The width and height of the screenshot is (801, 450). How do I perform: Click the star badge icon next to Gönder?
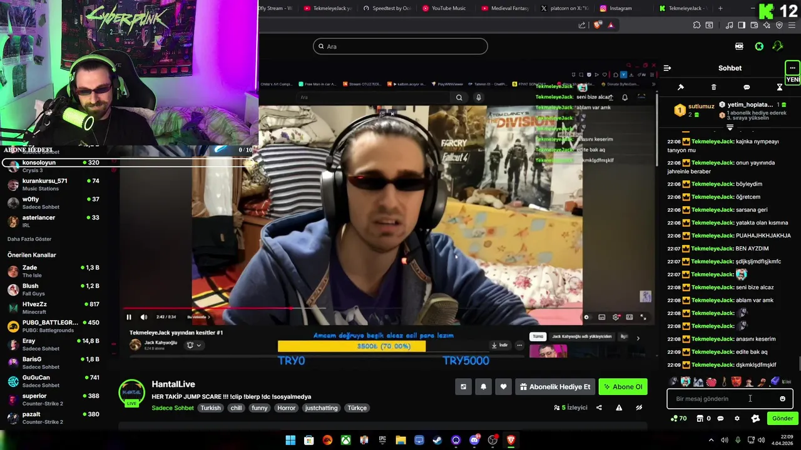tap(755, 419)
